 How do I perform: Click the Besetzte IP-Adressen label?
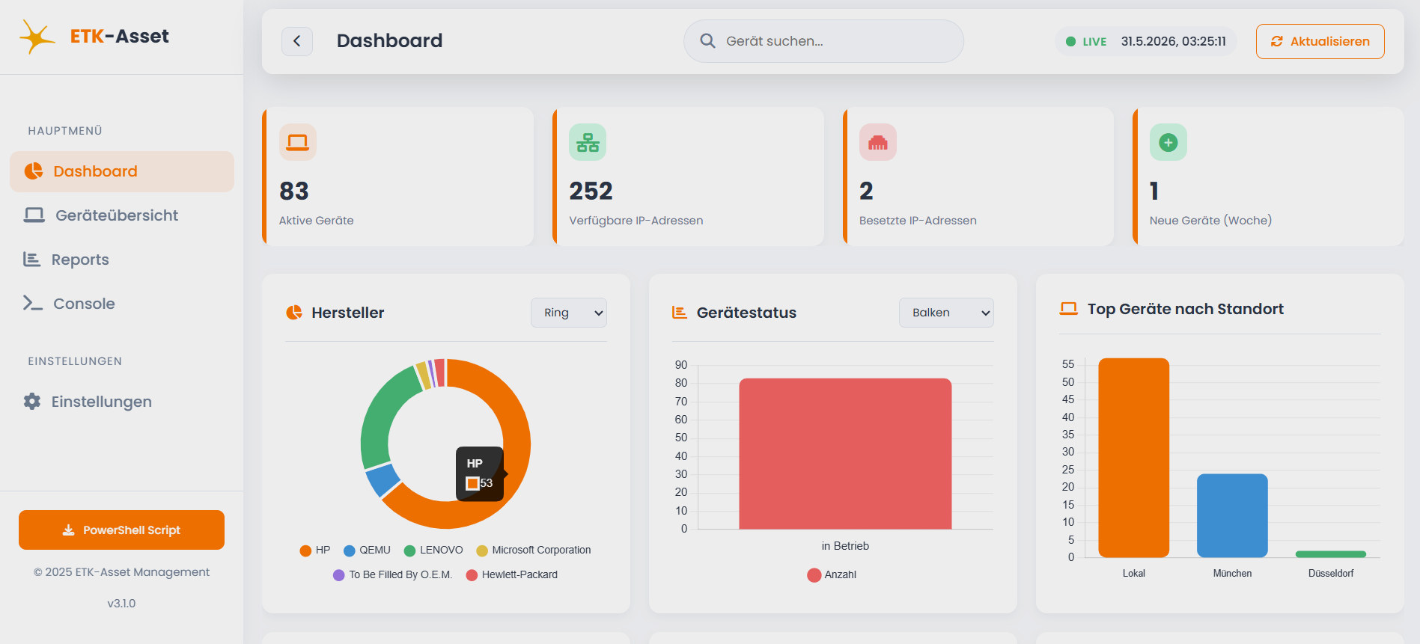[918, 221]
